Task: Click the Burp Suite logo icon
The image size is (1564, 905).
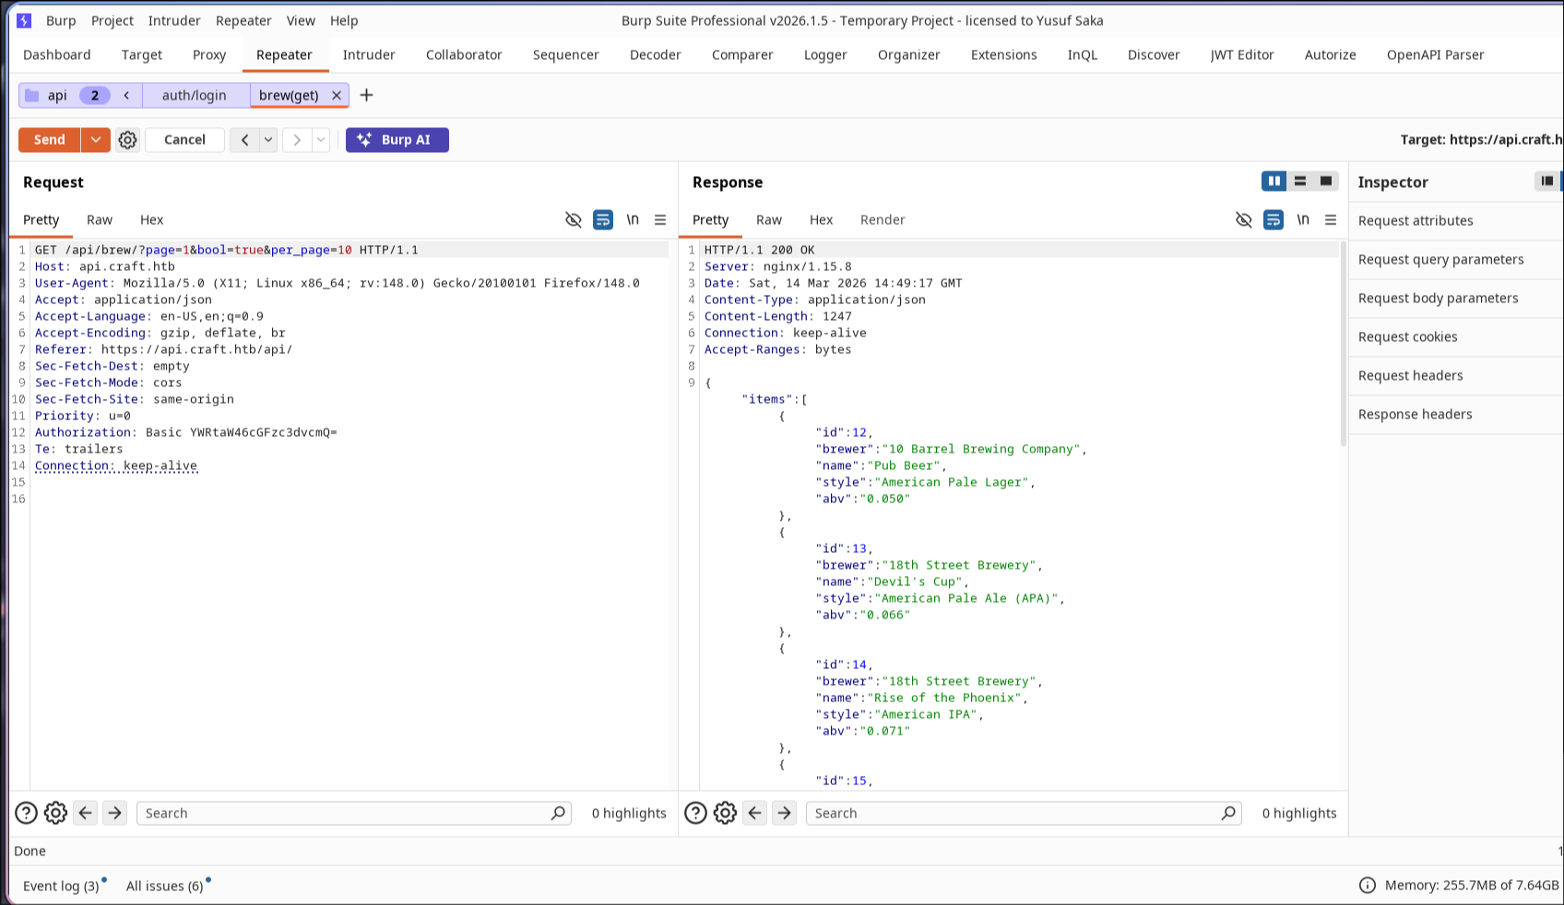Action: pyautogui.click(x=24, y=20)
